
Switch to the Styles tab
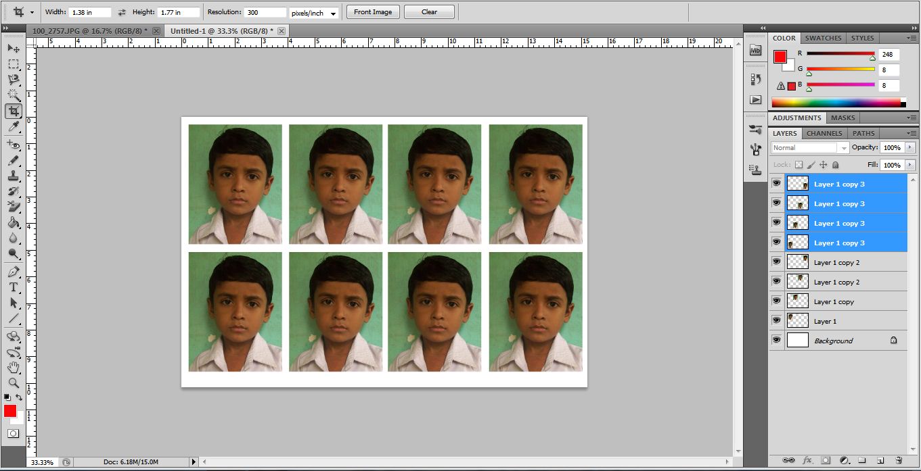pos(863,38)
